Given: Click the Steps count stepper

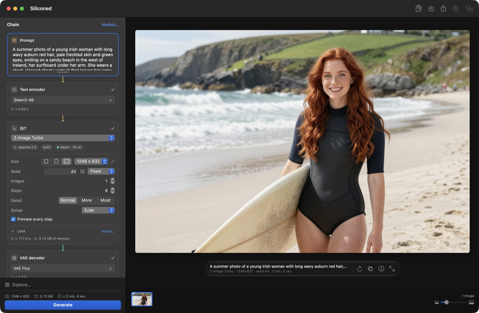Looking at the screenshot, I should pyautogui.click(x=113, y=191).
